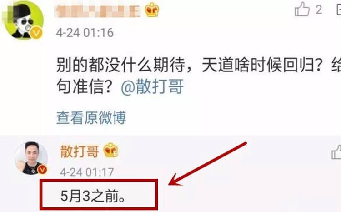Open the 散打哥 username in reply
Screen dimensions: 341x212
tap(80, 151)
